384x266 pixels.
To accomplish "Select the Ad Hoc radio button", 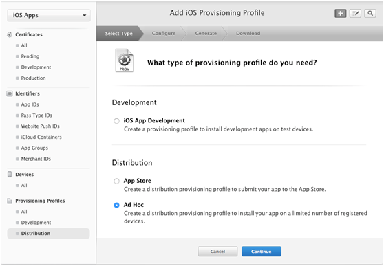I will 116,205.
